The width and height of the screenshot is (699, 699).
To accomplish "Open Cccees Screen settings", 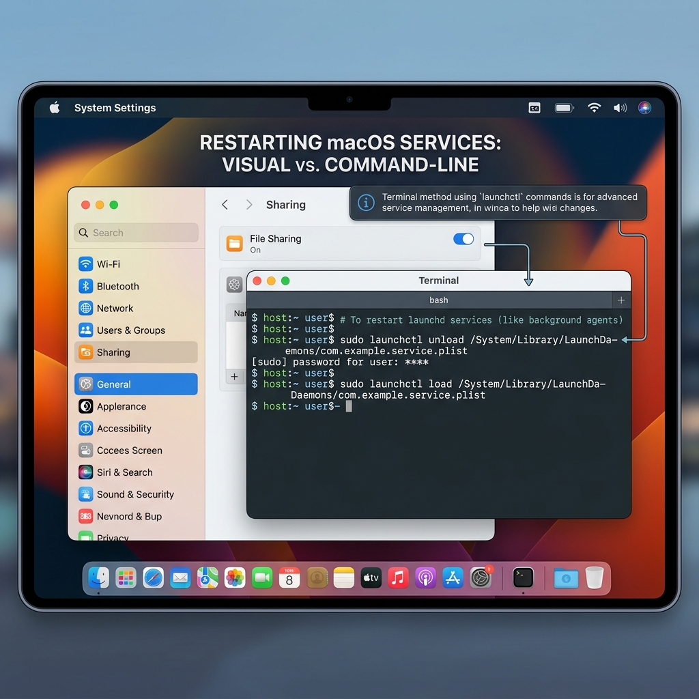I will point(136,451).
